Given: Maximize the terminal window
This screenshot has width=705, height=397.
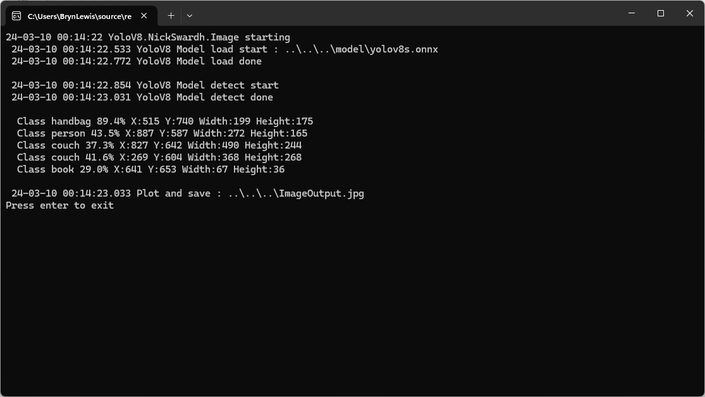Looking at the screenshot, I should [661, 13].
